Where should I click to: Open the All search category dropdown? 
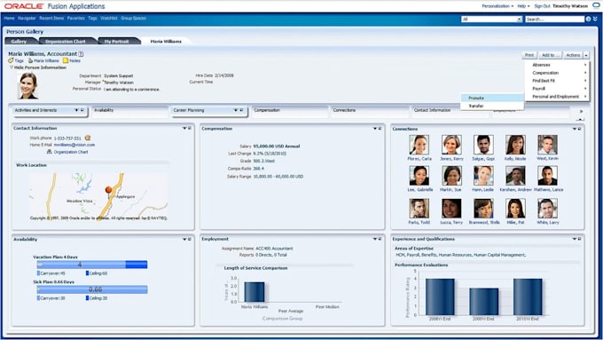[x=492, y=19]
